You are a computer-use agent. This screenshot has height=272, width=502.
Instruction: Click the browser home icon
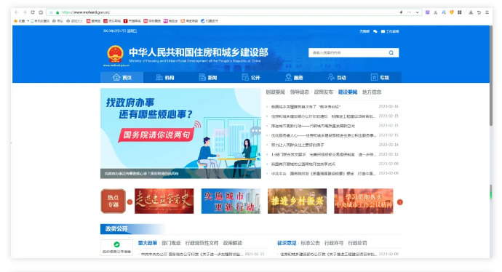(41, 12)
